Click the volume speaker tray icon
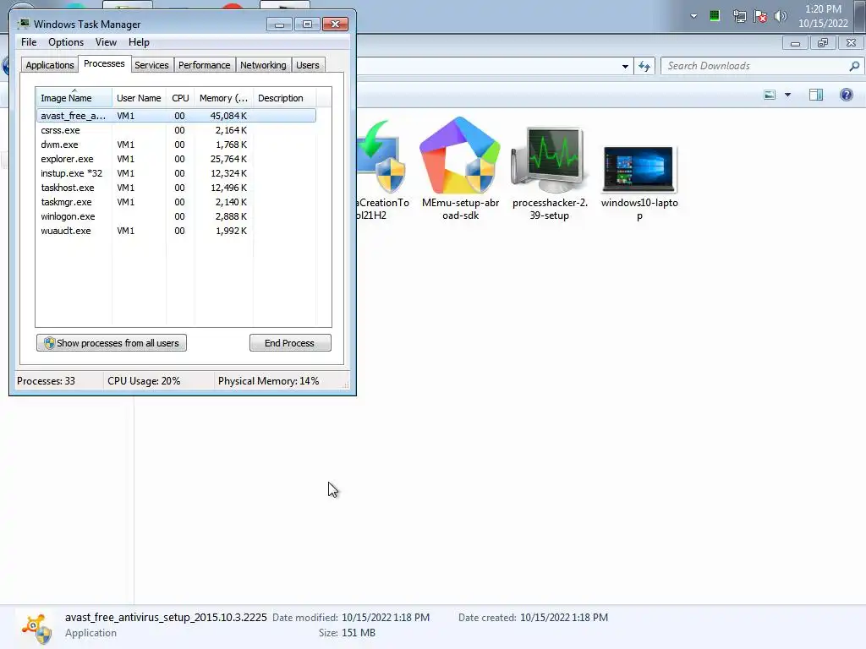866x649 pixels. click(x=780, y=16)
